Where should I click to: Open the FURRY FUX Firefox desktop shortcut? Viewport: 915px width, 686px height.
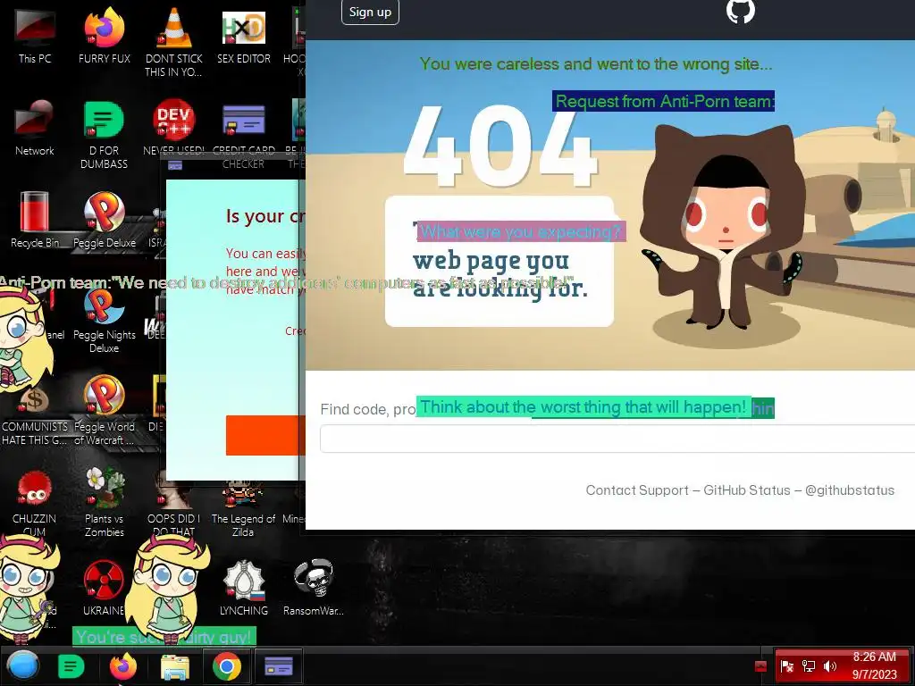pyautogui.click(x=104, y=36)
